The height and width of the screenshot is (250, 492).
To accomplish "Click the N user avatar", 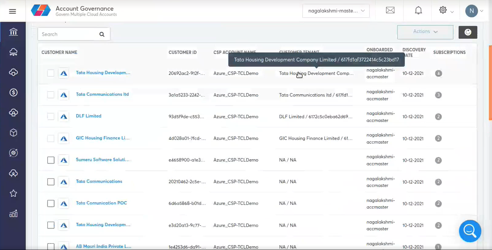I will pos(471,11).
